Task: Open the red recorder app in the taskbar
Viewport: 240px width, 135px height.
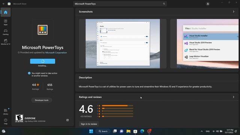Action: 149,131
